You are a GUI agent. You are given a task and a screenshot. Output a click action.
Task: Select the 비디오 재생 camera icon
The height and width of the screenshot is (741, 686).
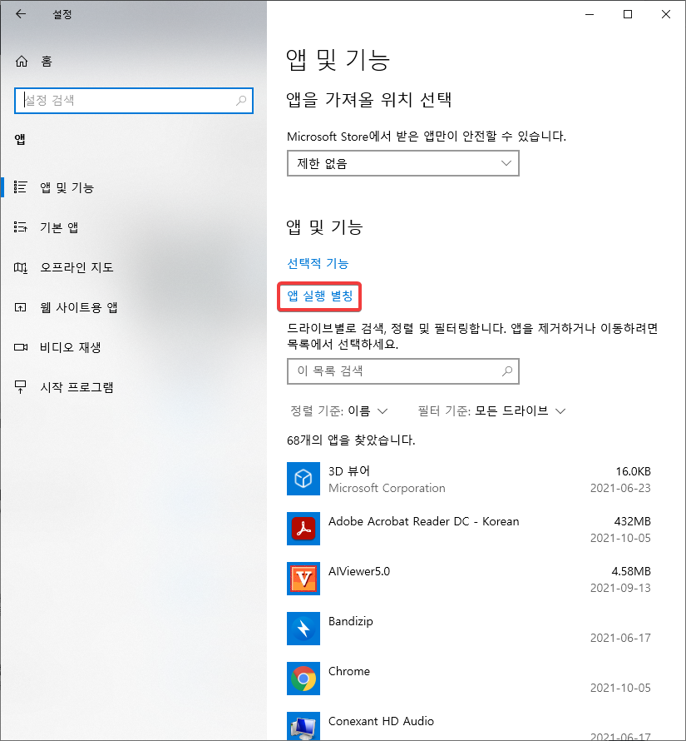point(20,347)
